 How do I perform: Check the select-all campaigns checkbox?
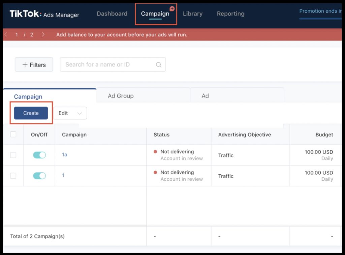coord(13,134)
